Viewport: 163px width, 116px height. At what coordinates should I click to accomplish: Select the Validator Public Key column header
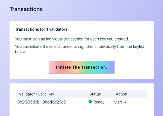[36, 94]
